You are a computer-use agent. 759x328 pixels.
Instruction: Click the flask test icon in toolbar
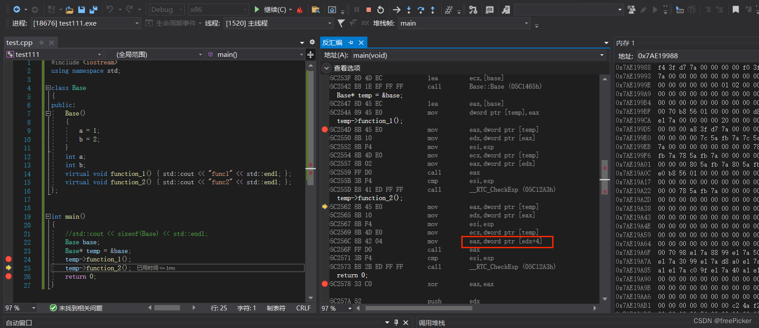pyautogui.click(x=632, y=9)
